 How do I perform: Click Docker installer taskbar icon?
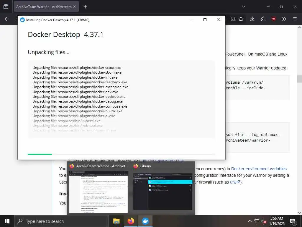[x=145, y=221]
